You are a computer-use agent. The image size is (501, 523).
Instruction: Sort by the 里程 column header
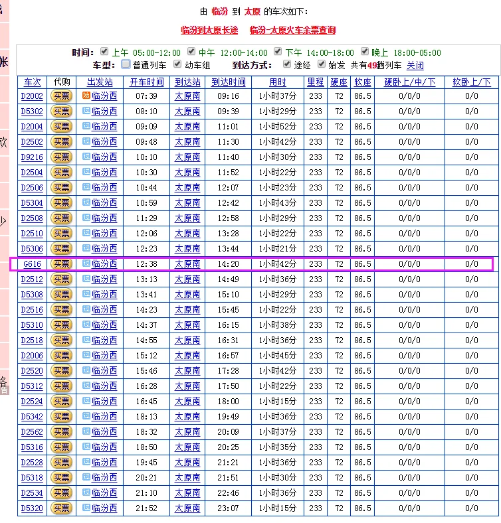(x=316, y=82)
